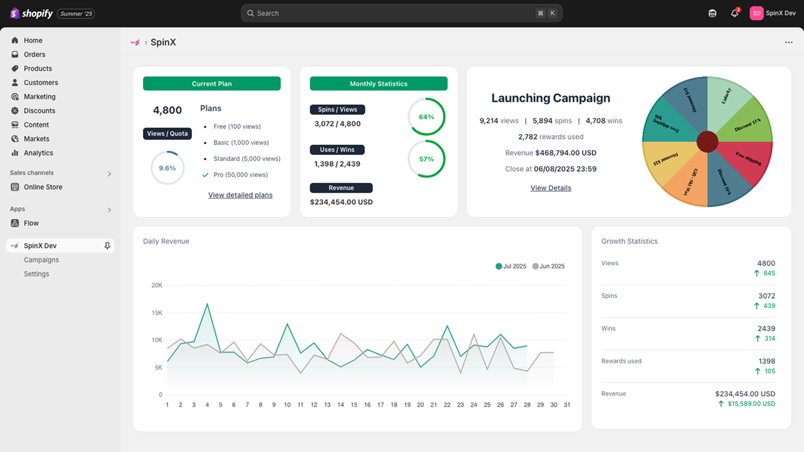Click the SD account avatar
Image resolution: width=804 pixels, height=452 pixels.
pyautogui.click(x=756, y=13)
